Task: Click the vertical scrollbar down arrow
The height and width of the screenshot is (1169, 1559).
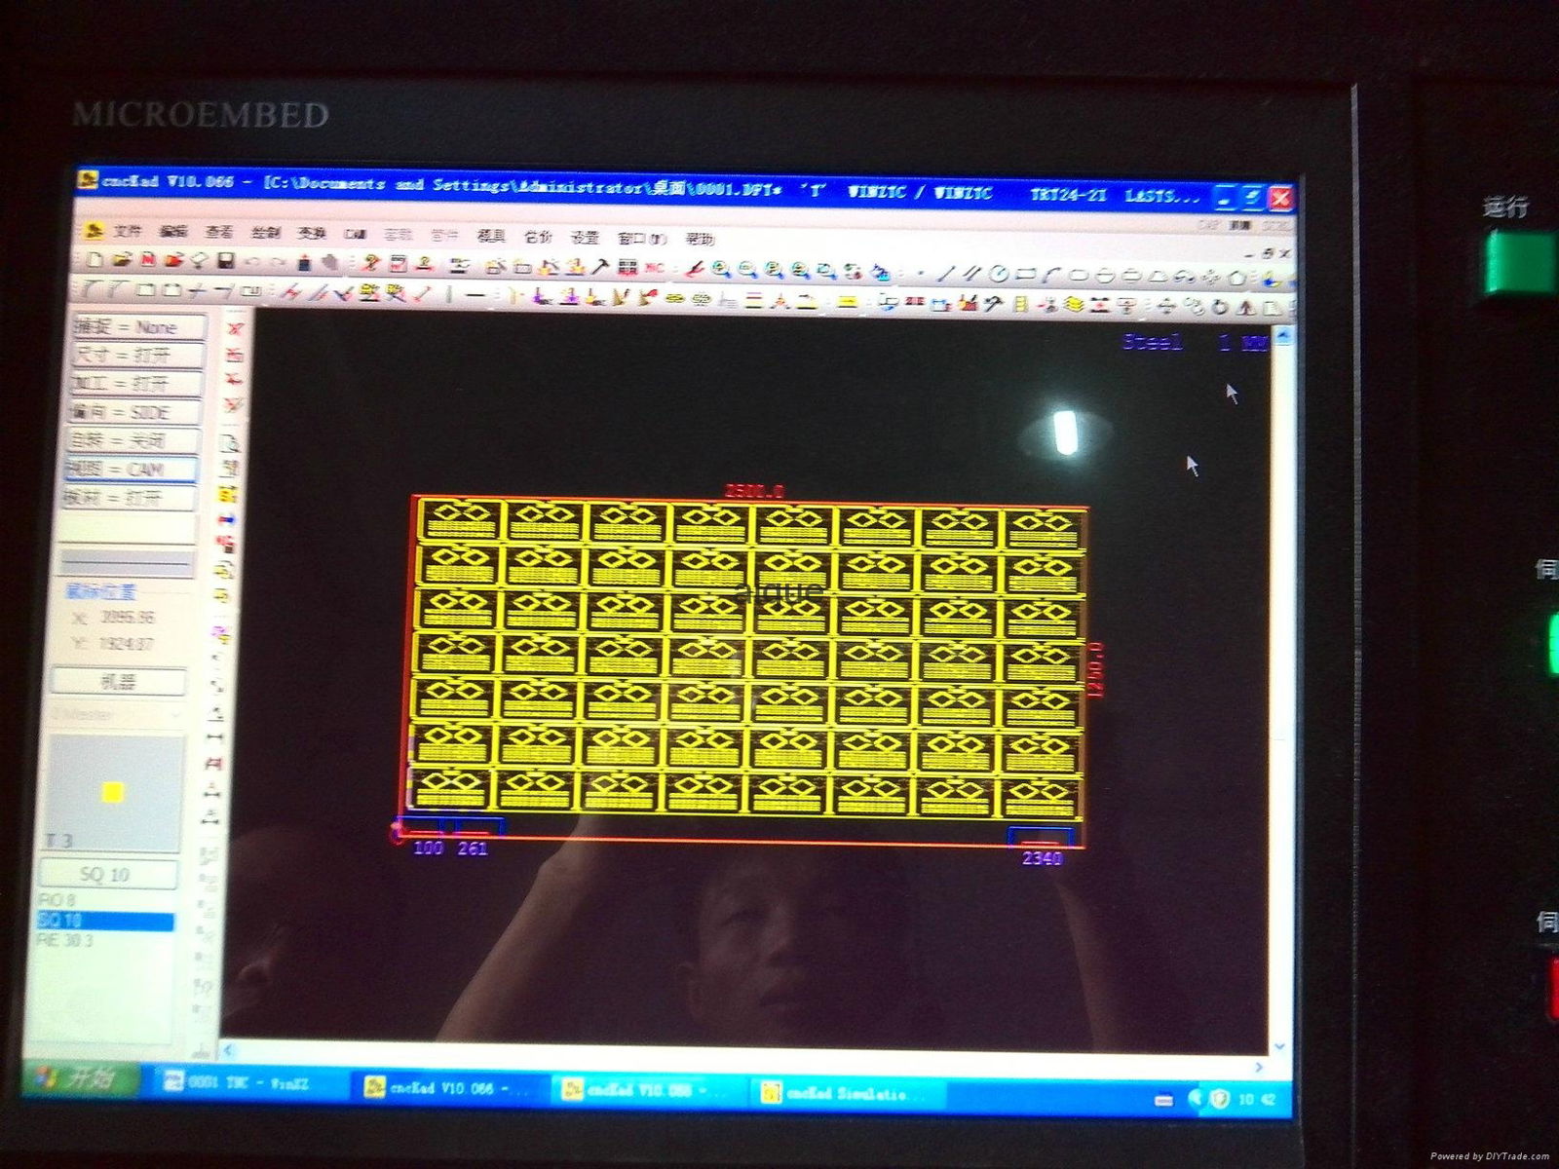Action: (1279, 1046)
